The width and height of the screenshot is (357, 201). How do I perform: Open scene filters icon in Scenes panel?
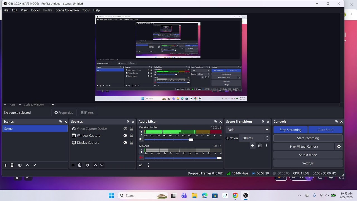point(20,165)
